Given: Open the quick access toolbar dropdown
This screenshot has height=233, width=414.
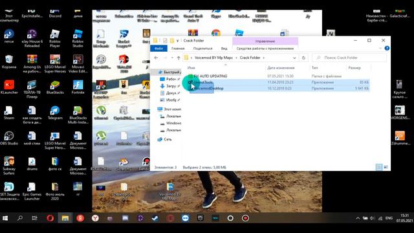Looking at the screenshot, I should point(177,41).
